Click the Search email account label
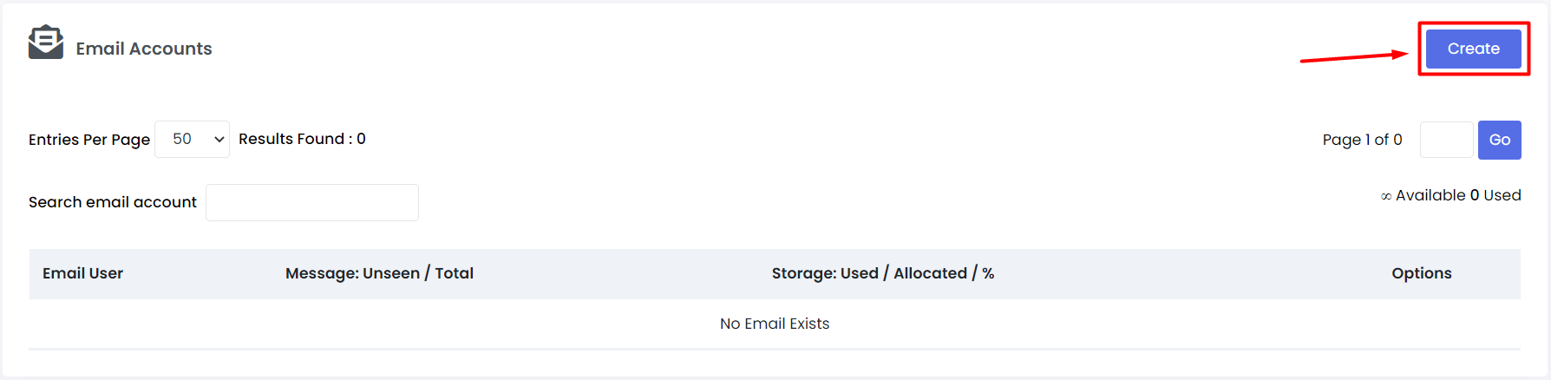This screenshot has width=1551, height=380. 113,202
